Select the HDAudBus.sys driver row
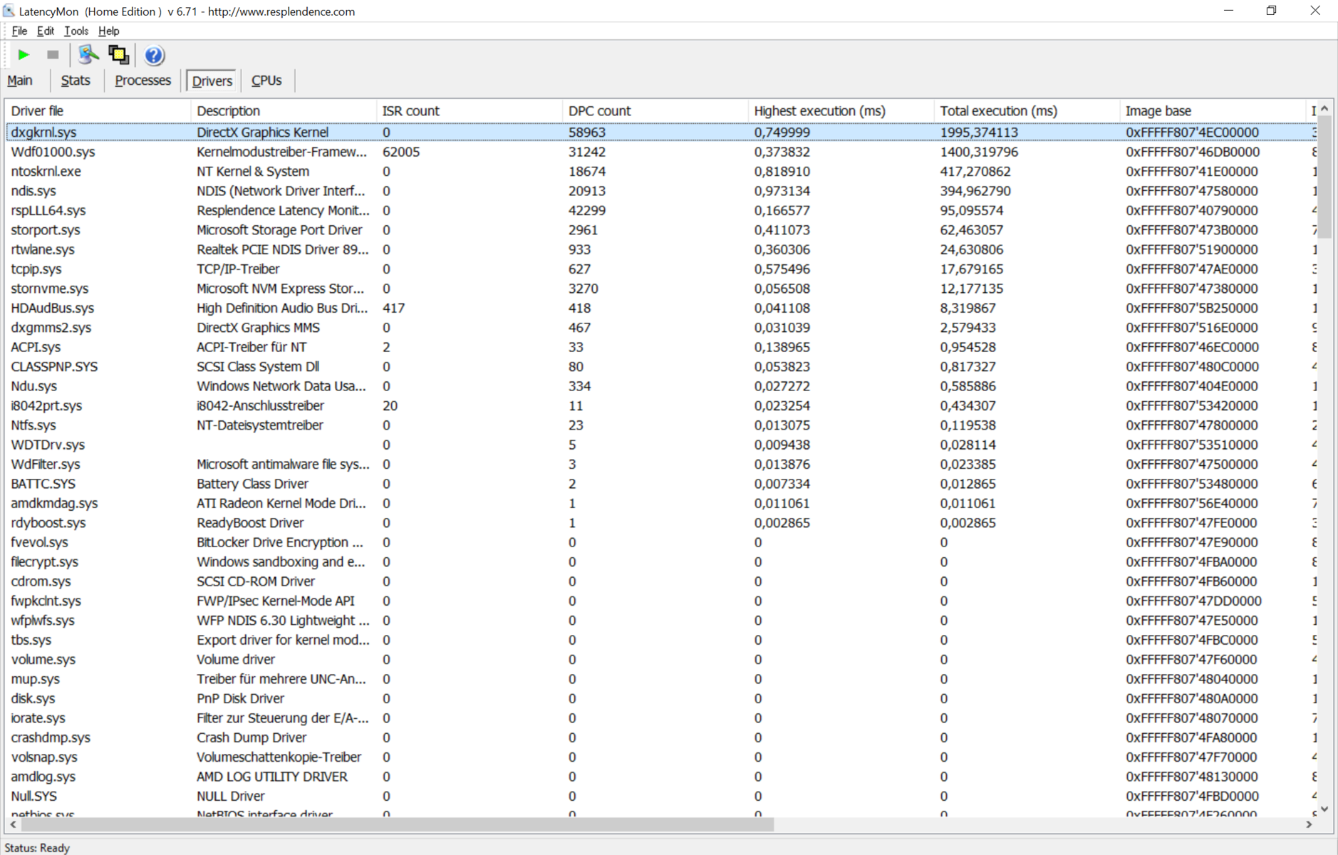Image resolution: width=1338 pixels, height=855 pixels. [661, 309]
